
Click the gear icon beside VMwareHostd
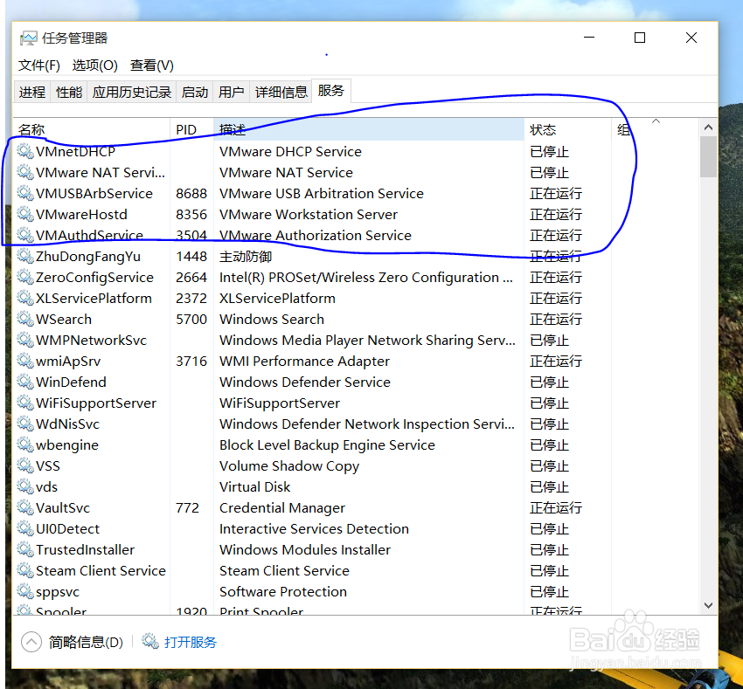(25, 214)
